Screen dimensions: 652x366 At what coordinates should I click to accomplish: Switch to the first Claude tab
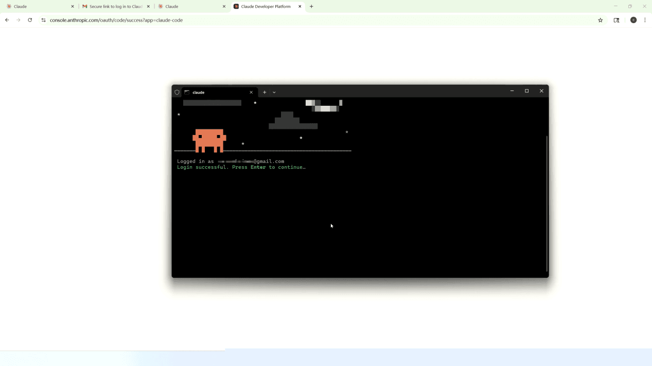tap(39, 7)
